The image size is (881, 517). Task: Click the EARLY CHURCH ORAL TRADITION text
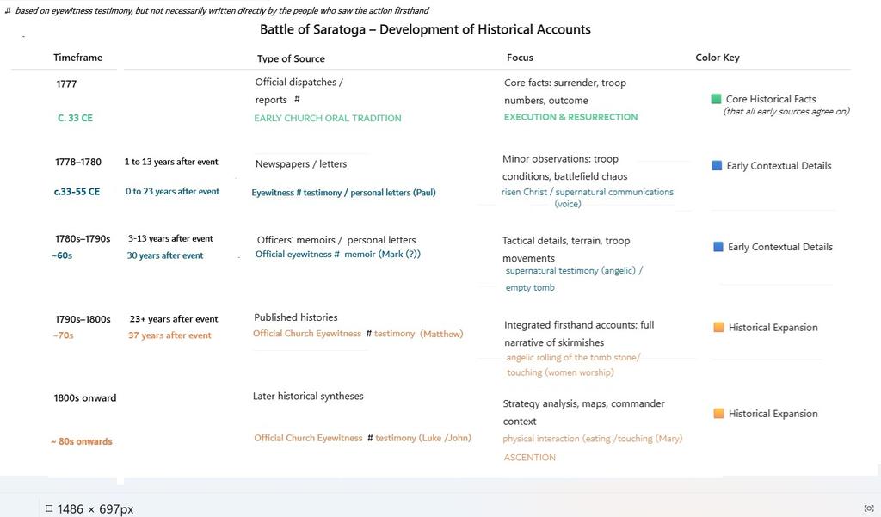coord(328,118)
